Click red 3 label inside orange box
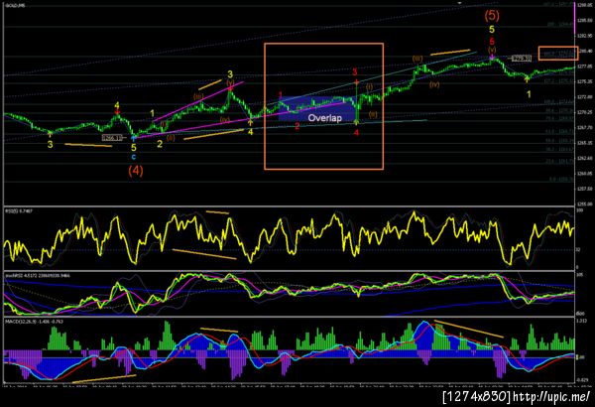 point(355,71)
